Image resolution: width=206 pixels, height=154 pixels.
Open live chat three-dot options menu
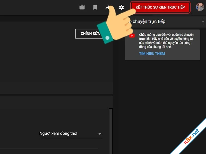203,22
